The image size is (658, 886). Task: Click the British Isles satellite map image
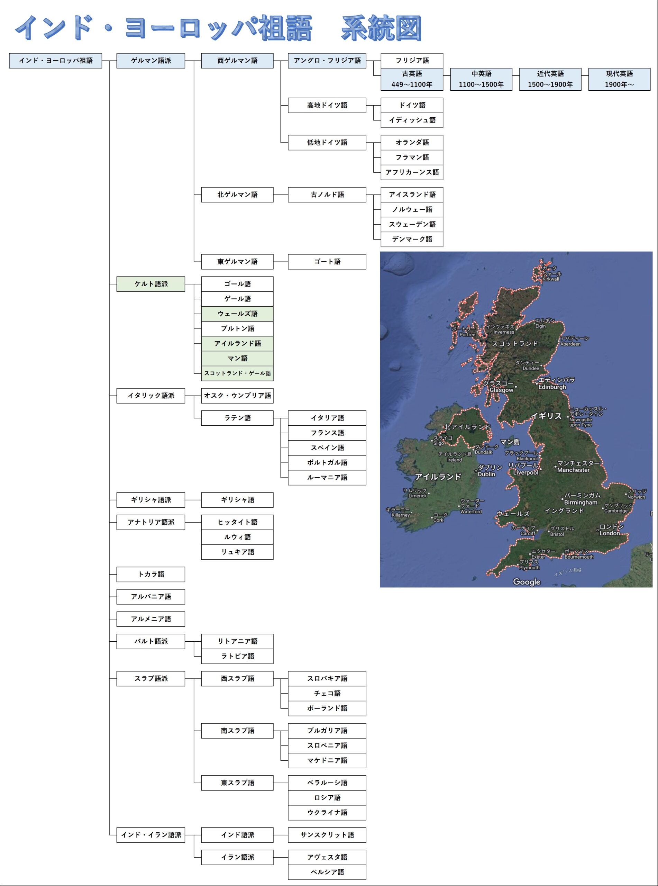coord(516,419)
